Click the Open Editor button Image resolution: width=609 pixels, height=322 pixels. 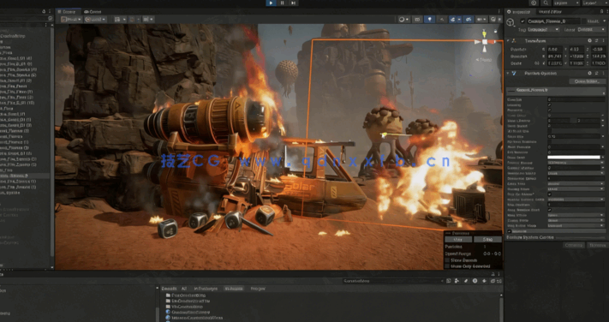coord(587,81)
